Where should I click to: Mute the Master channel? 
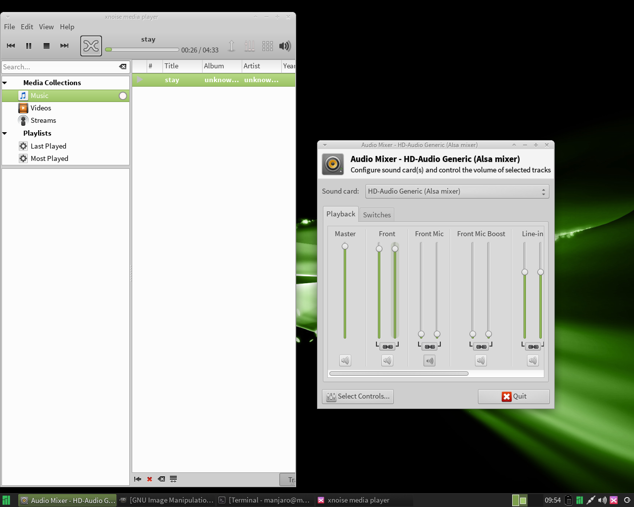345,360
